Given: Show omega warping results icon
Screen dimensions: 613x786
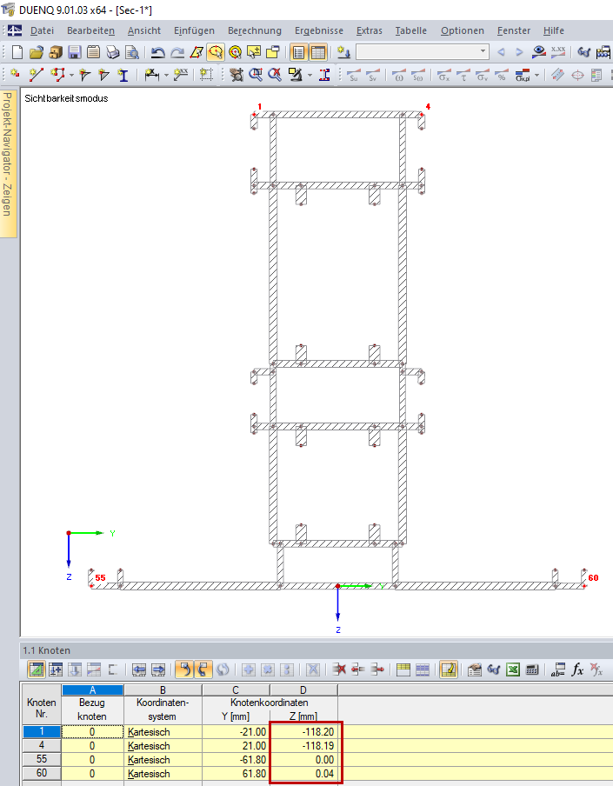Looking at the screenshot, I should [x=399, y=75].
